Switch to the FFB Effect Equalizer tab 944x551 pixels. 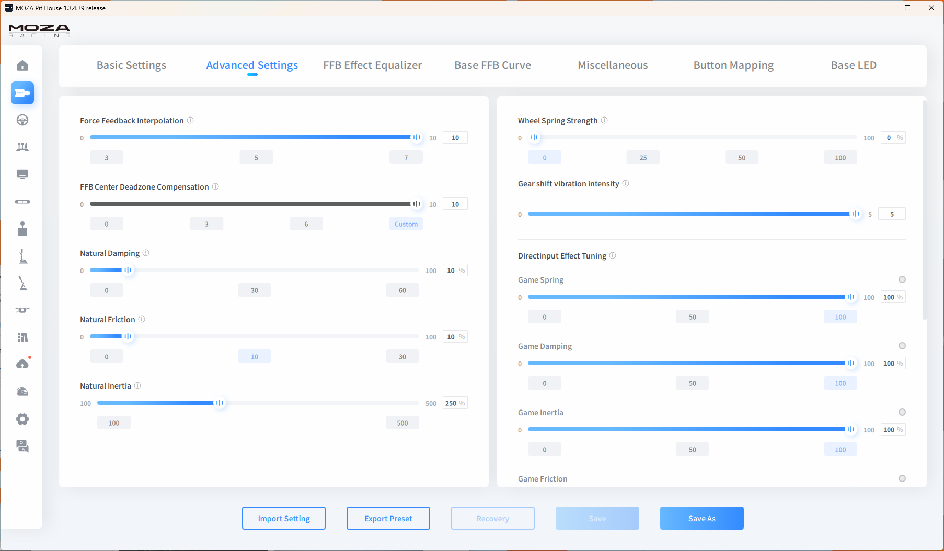[372, 65]
